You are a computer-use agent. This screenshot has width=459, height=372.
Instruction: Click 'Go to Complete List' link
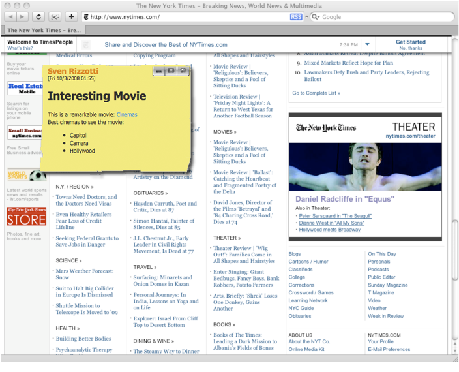click(316, 93)
